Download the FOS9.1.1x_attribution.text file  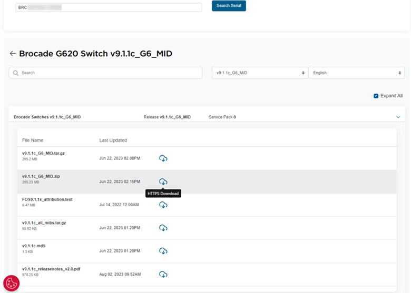[x=163, y=205]
